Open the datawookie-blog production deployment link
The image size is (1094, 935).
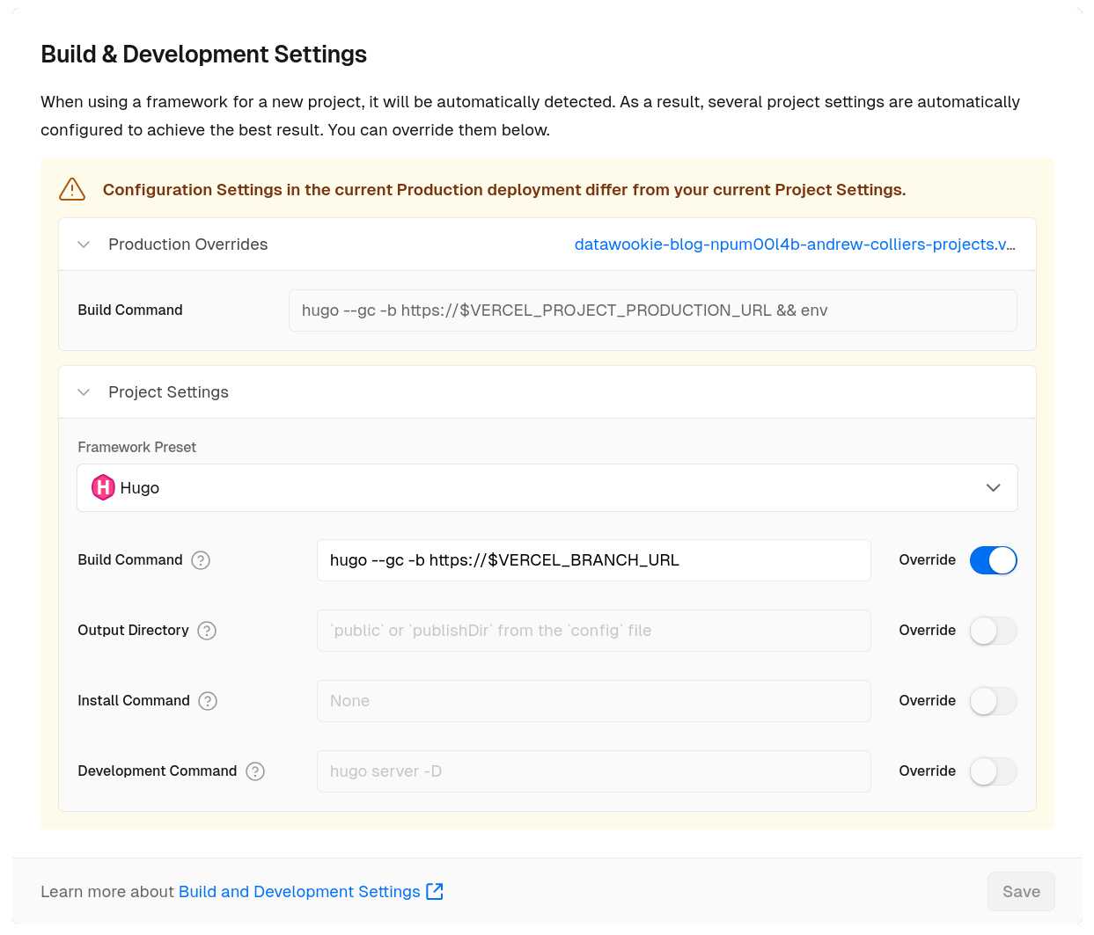tap(794, 245)
